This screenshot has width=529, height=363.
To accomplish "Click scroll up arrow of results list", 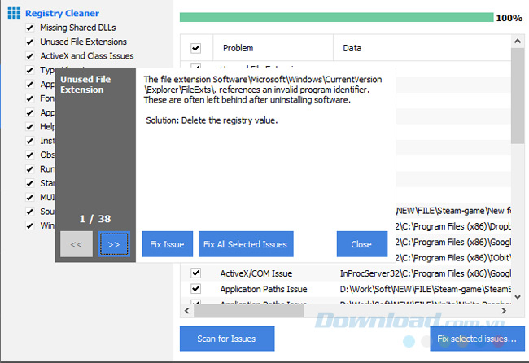I will coord(517,42).
